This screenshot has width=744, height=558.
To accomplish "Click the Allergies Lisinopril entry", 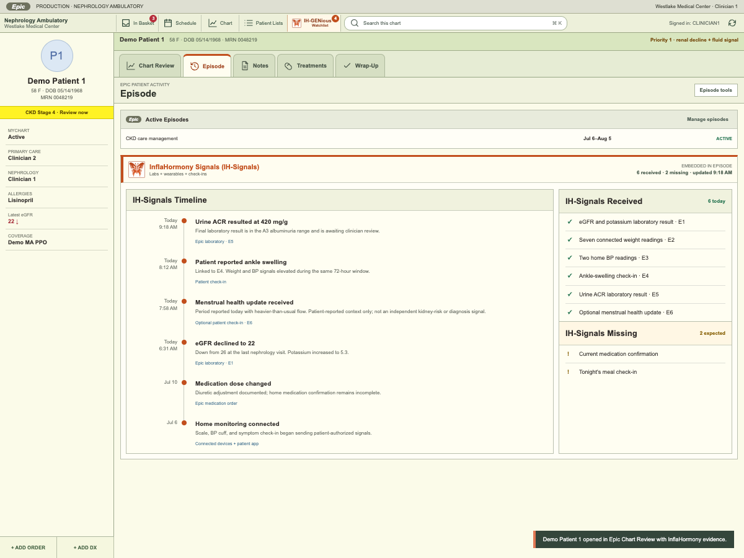I will (57, 197).
